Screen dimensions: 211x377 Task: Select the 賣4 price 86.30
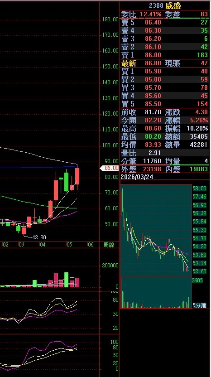tap(153, 30)
